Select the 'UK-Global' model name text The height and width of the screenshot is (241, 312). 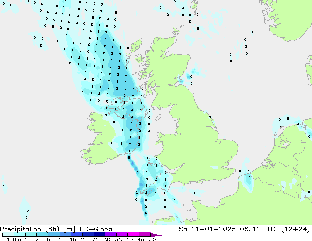click(x=96, y=229)
